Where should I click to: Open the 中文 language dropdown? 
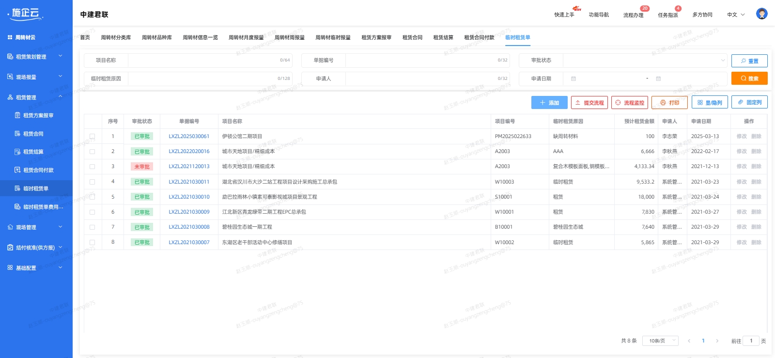(736, 15)
